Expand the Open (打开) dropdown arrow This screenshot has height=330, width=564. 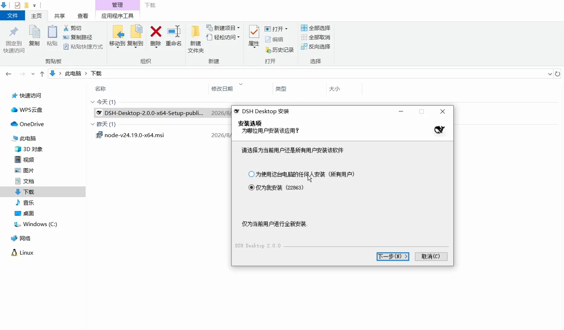click(286, 29)
